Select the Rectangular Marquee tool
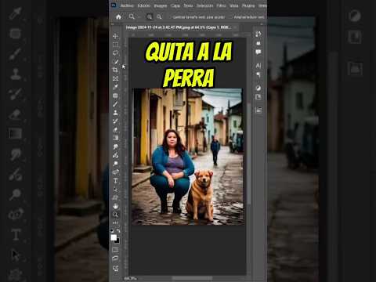This screenshot has height=282, width=376. click(x=115, y=45)
